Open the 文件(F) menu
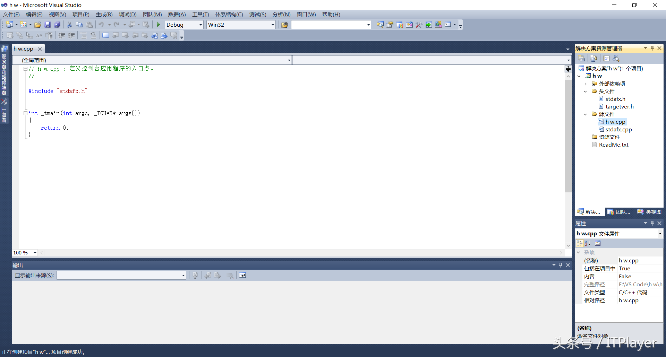The width and height of the screenshot is (666, 357). 11,15
